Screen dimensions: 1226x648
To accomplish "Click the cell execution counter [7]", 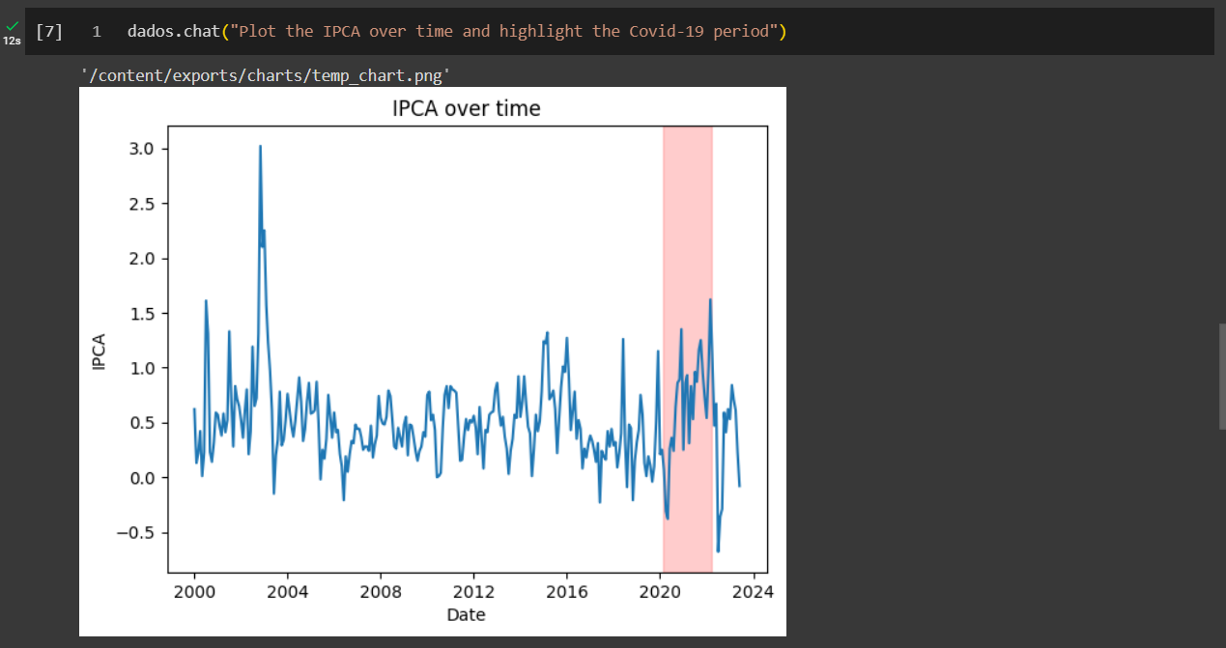I will pyautogui.click(x=46, y=31).
